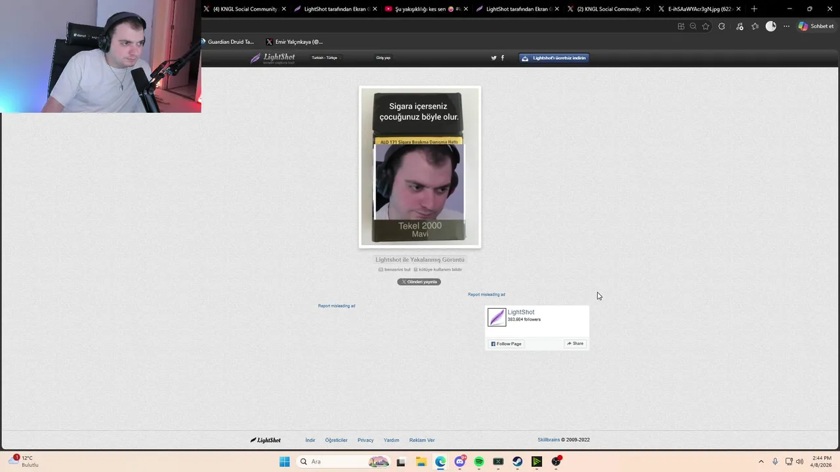Open the Öğreticiler footer link
Image resolution: width=840 pixels, height=472 pixels.
336,440
